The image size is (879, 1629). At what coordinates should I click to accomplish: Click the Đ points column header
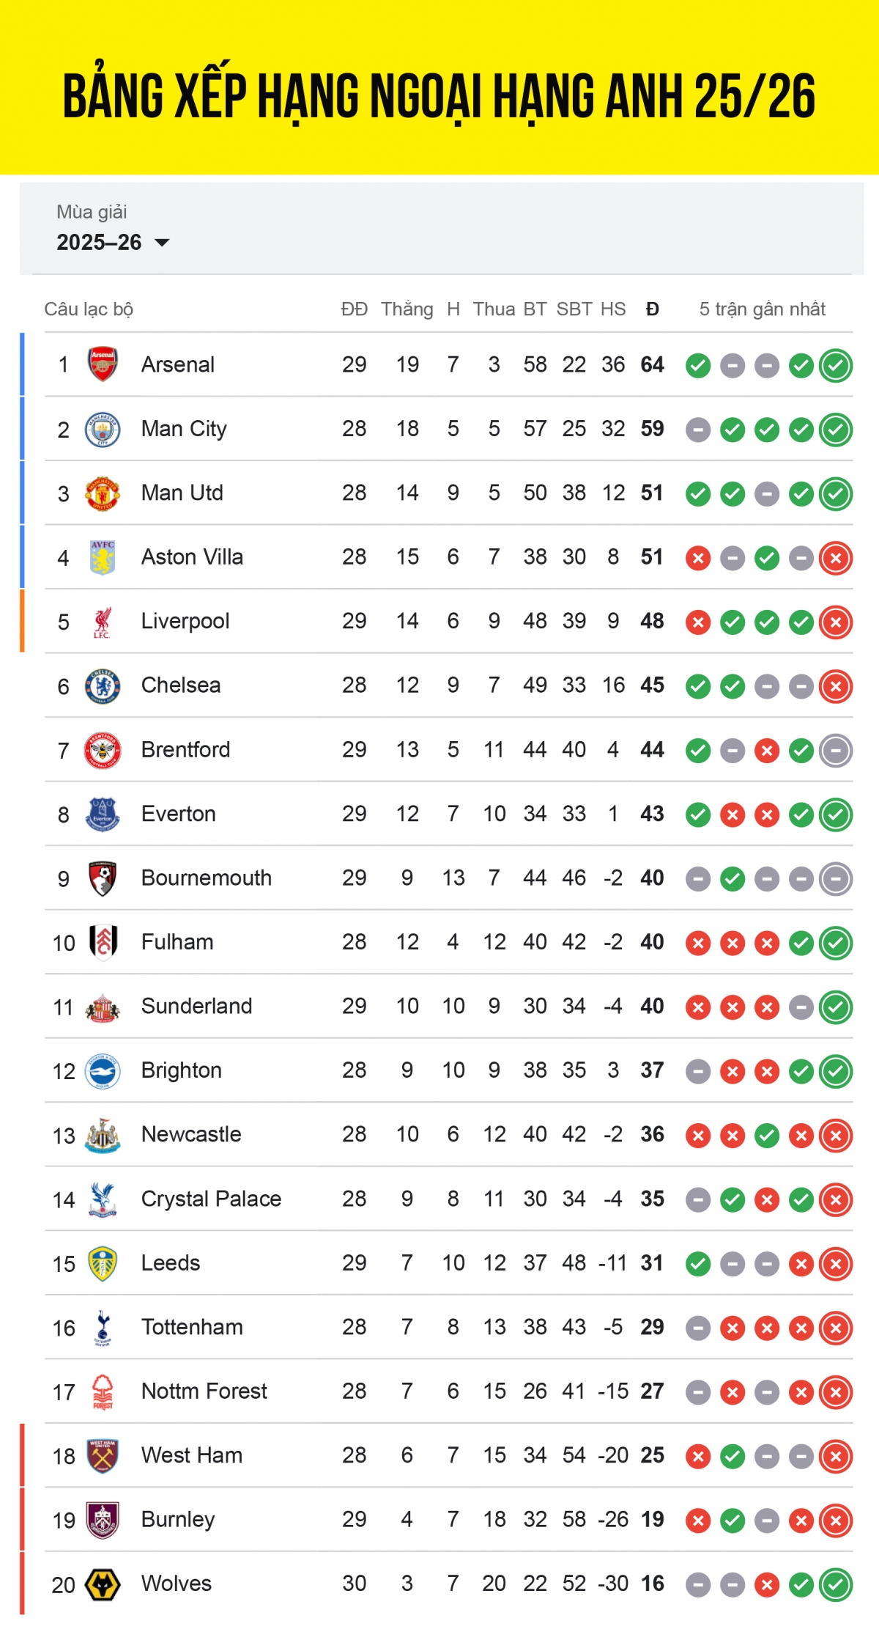pyautogui.click(x=652, y=309)
